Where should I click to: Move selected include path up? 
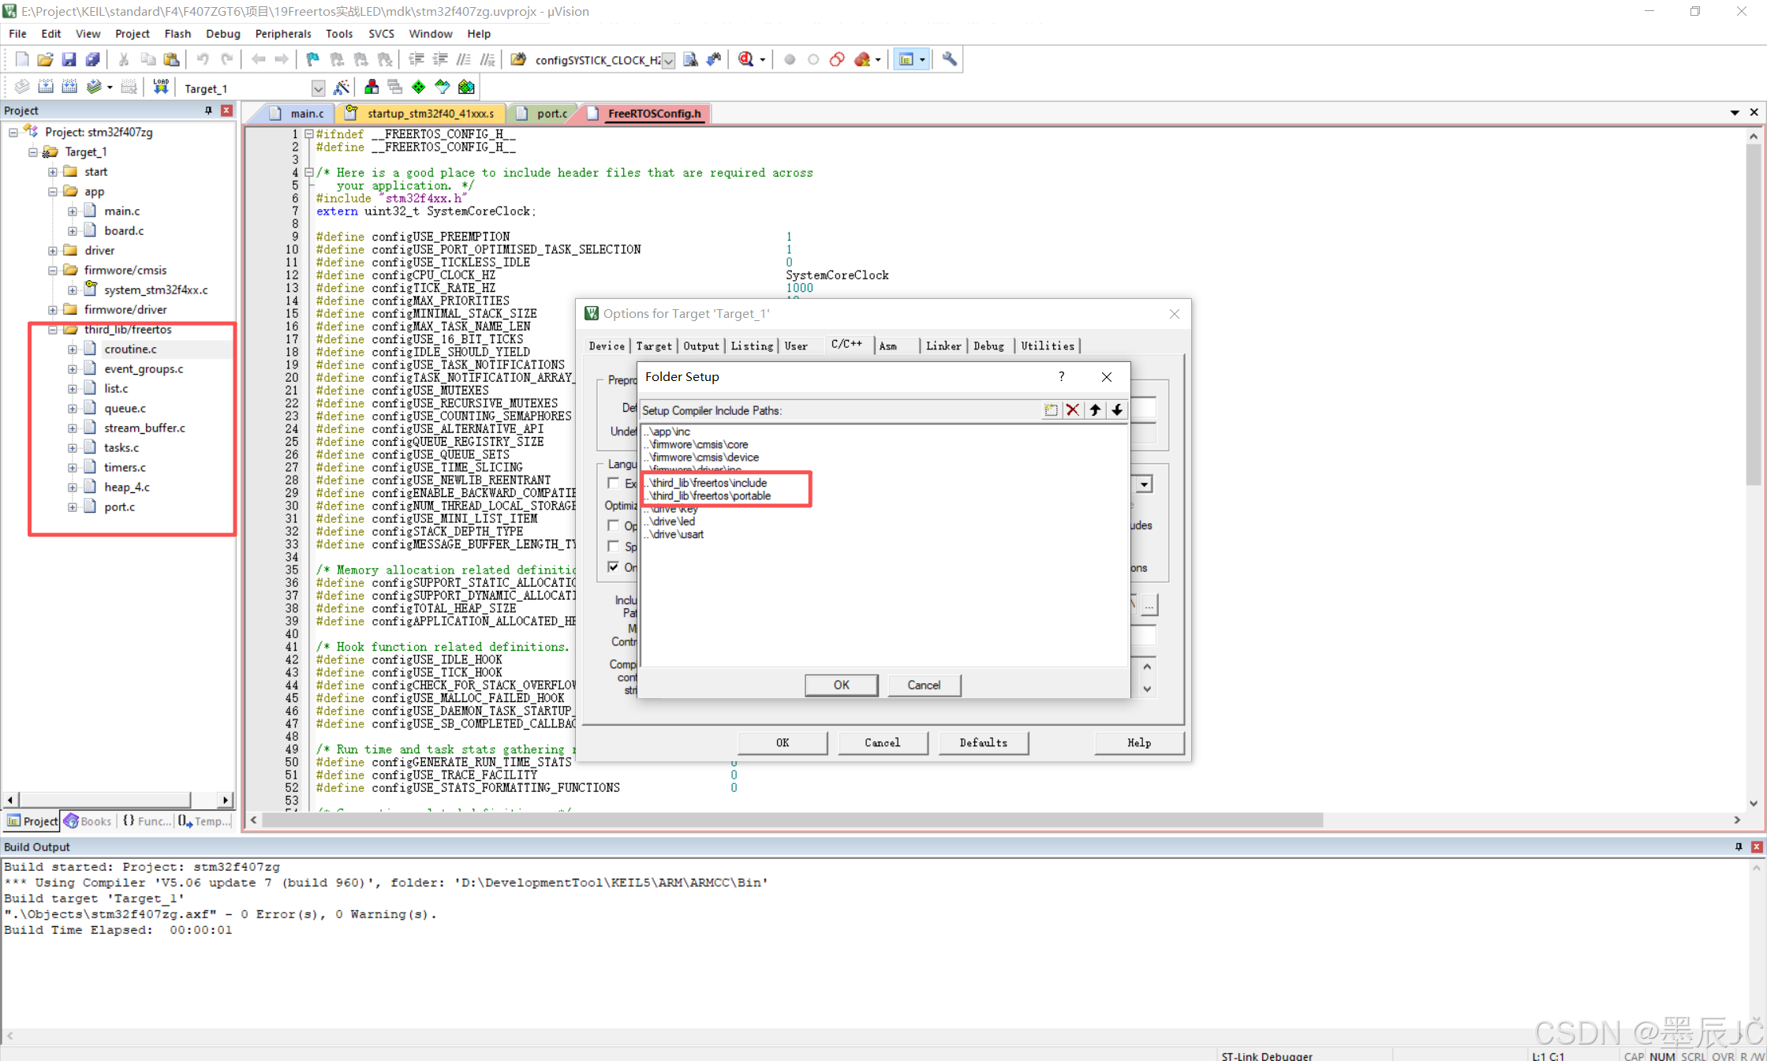[x=1095, y=410]
